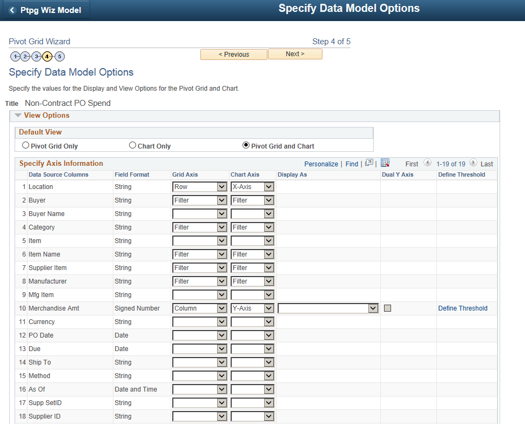525x424 pixels.
Task: Click the back chevron beside Ptpg Wiz Model
Action: click(12, 9)
